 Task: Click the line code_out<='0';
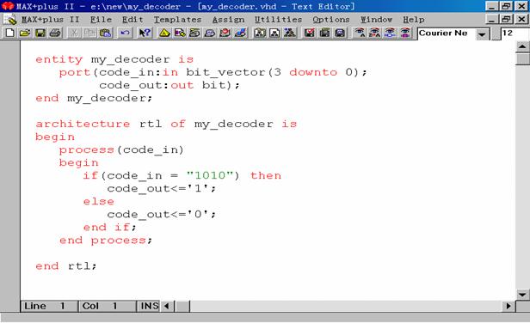tap(162, 214)
